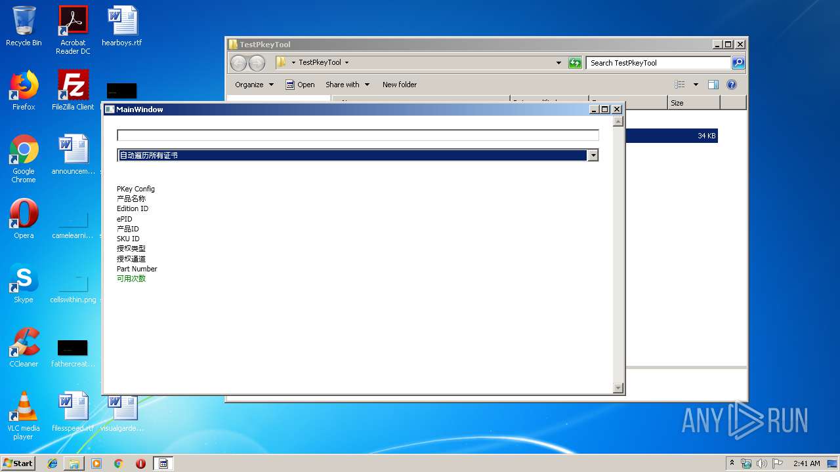The width and height of the screenshot is (840, 472).
Task: Click the Explorer change view icon
Action: 680,85
